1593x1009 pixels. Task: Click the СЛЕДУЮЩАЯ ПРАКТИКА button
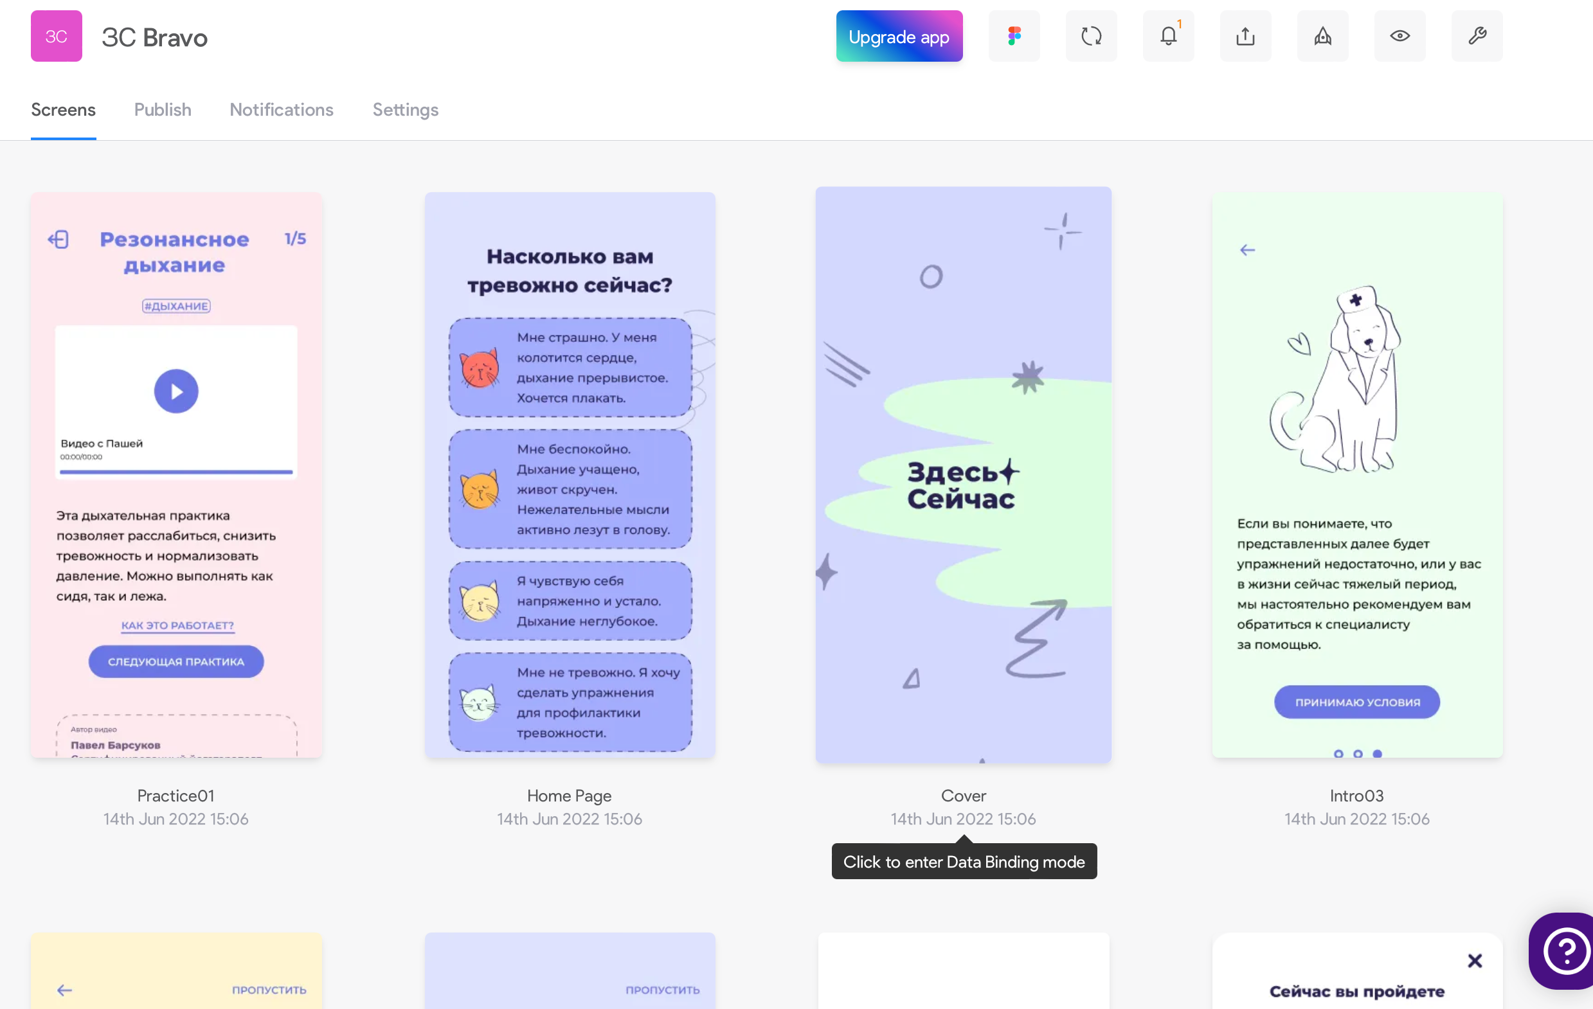tap(176, 661)
